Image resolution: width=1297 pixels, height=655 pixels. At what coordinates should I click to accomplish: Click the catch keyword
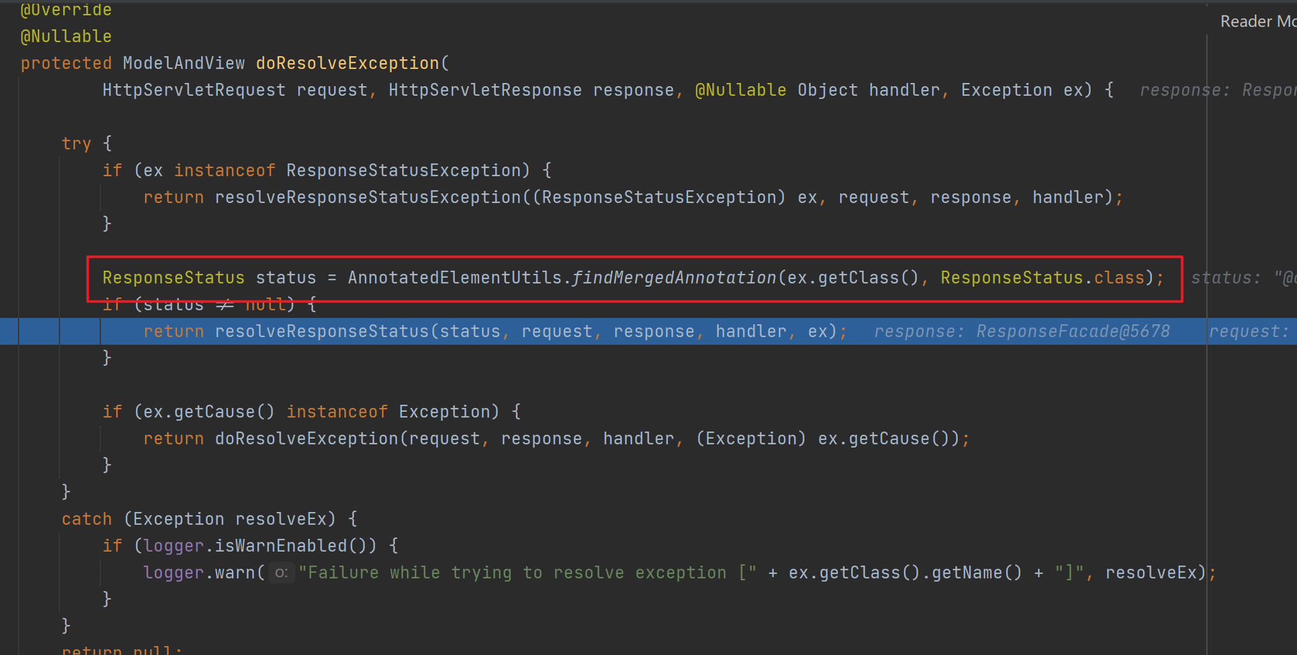coord(86,519)
